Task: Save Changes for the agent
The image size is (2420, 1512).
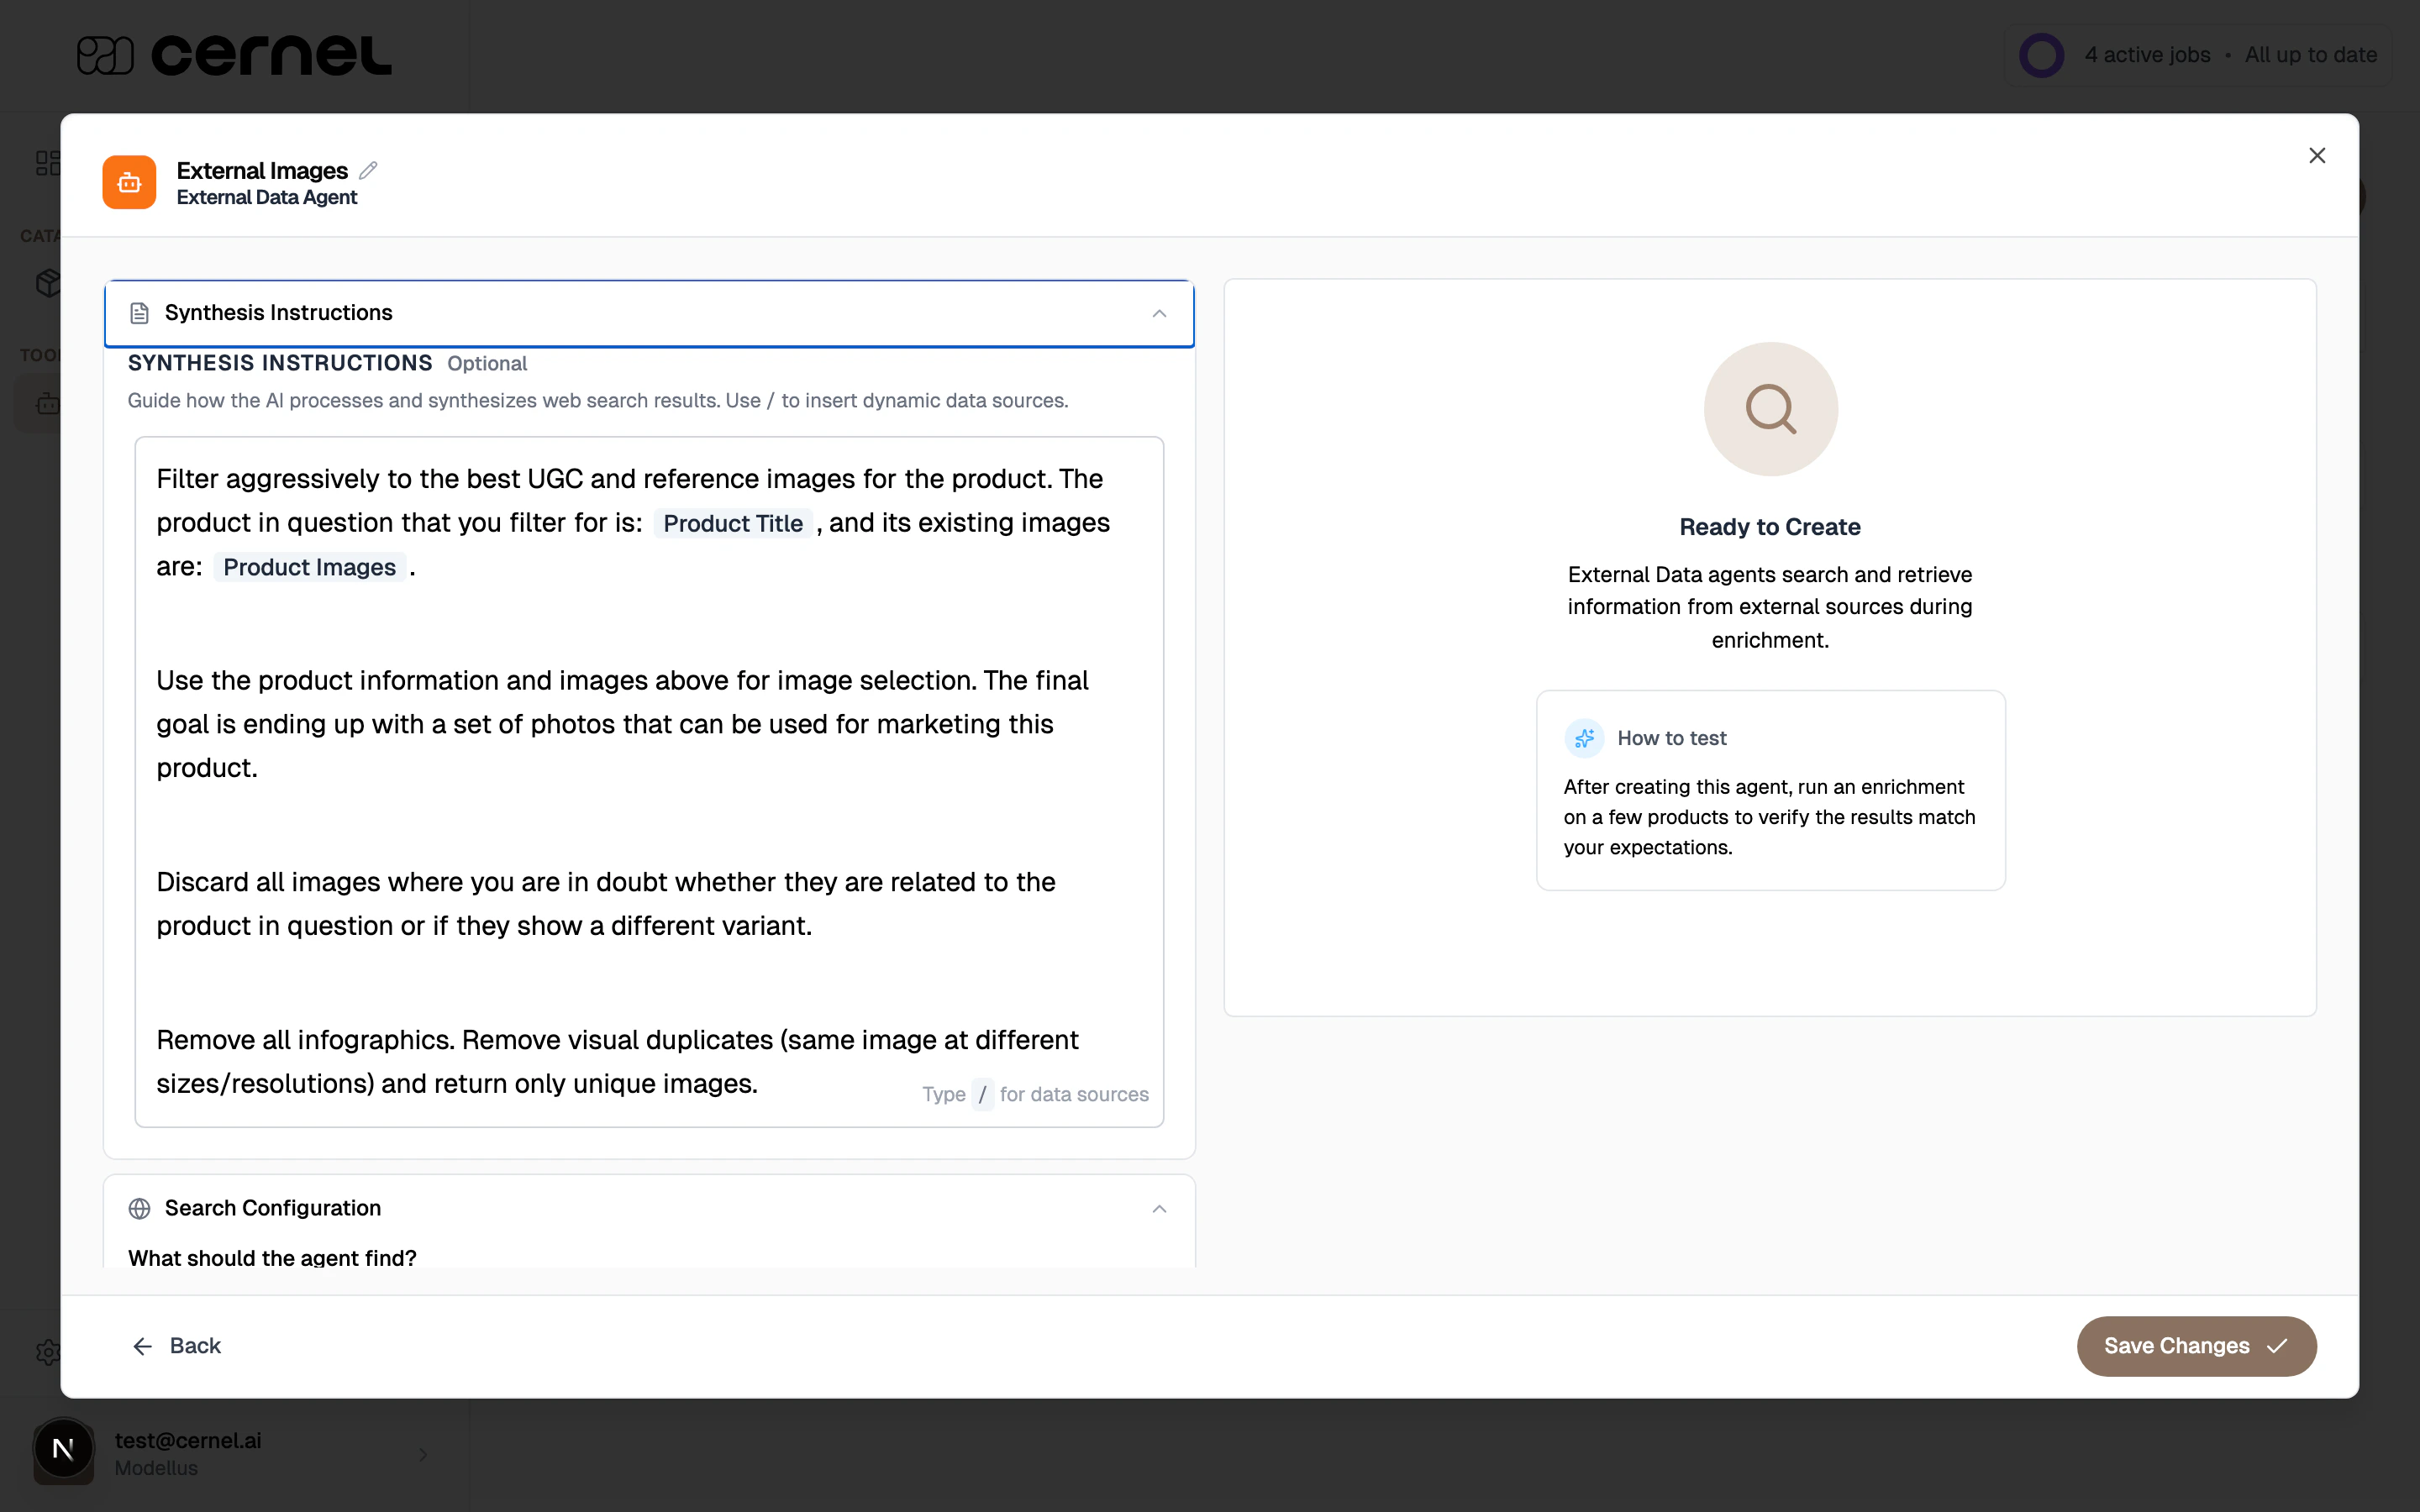Action: (x=2196, y=1346)
